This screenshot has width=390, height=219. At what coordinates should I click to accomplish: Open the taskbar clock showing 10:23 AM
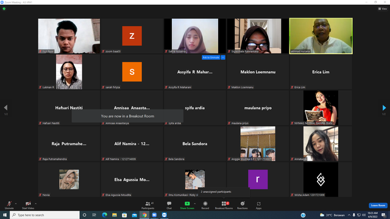372,215
